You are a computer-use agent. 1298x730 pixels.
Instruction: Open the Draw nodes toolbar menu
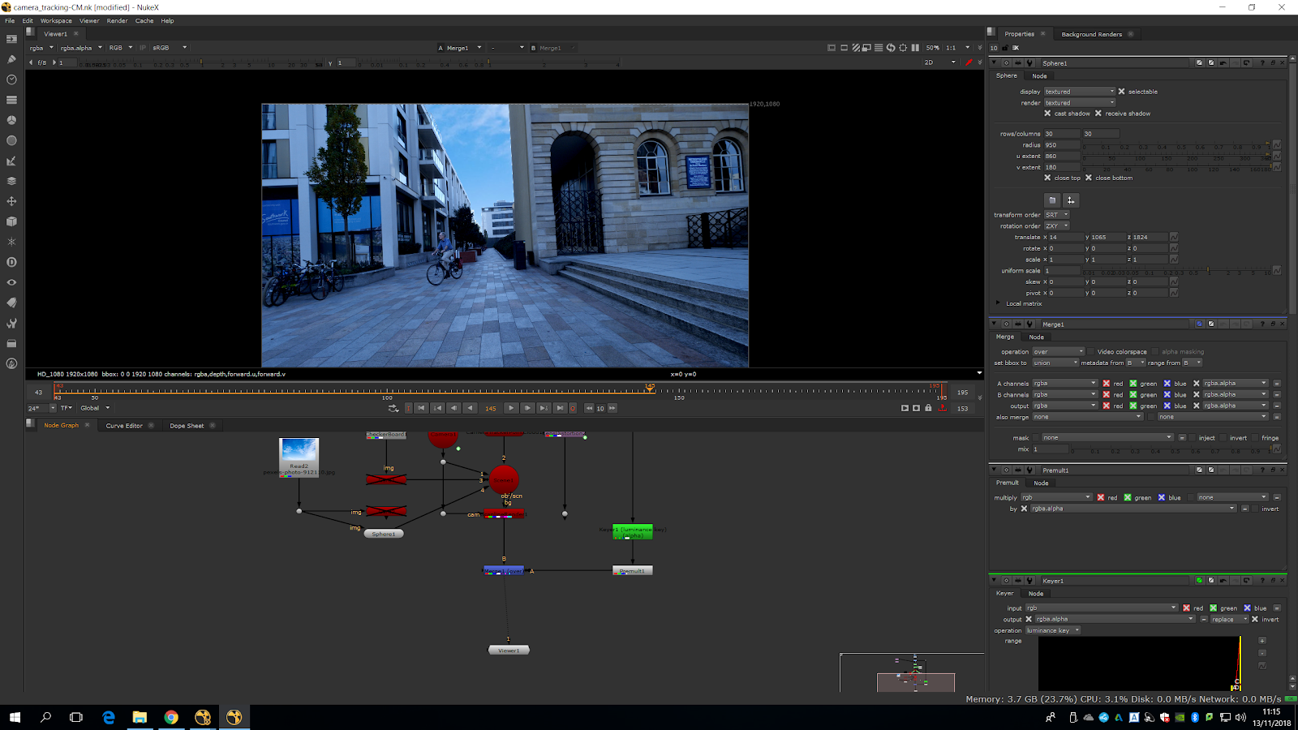pyautogui.click(x=11, y=59)
